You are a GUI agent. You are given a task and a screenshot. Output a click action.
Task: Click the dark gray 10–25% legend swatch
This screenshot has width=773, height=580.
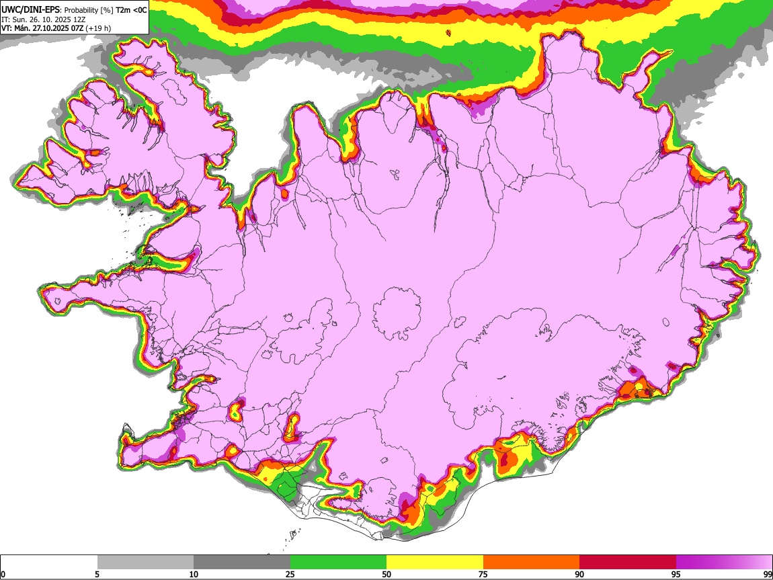[x=242, y=563]
